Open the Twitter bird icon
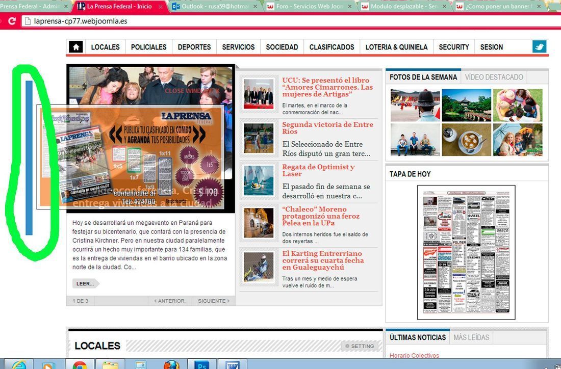This screenshot has height=369, width=561. coord(539,47)
